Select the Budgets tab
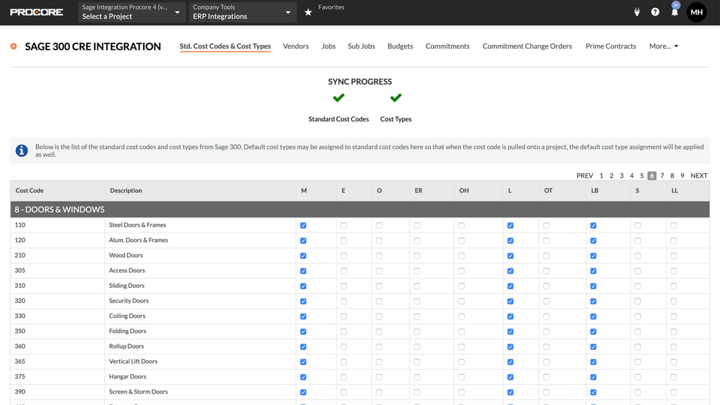 pyautogui.click(x=399, y=46)
